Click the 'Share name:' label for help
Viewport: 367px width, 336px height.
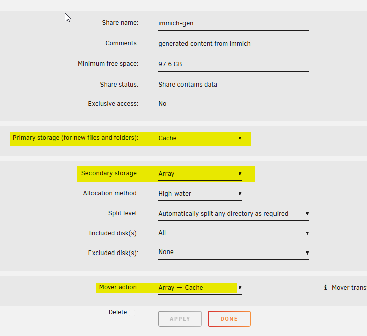120,23
